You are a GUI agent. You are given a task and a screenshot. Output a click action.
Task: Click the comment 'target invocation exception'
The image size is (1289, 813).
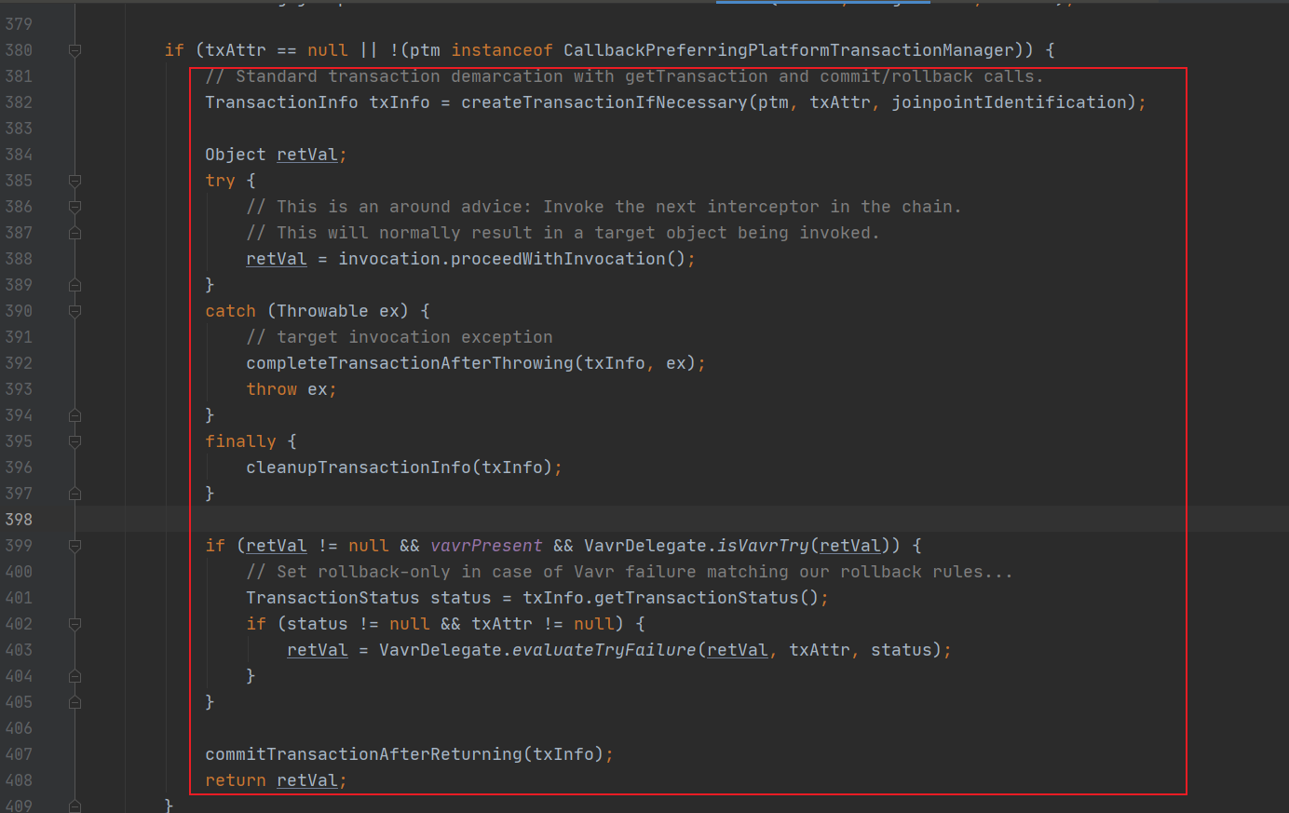click(414, 337)
